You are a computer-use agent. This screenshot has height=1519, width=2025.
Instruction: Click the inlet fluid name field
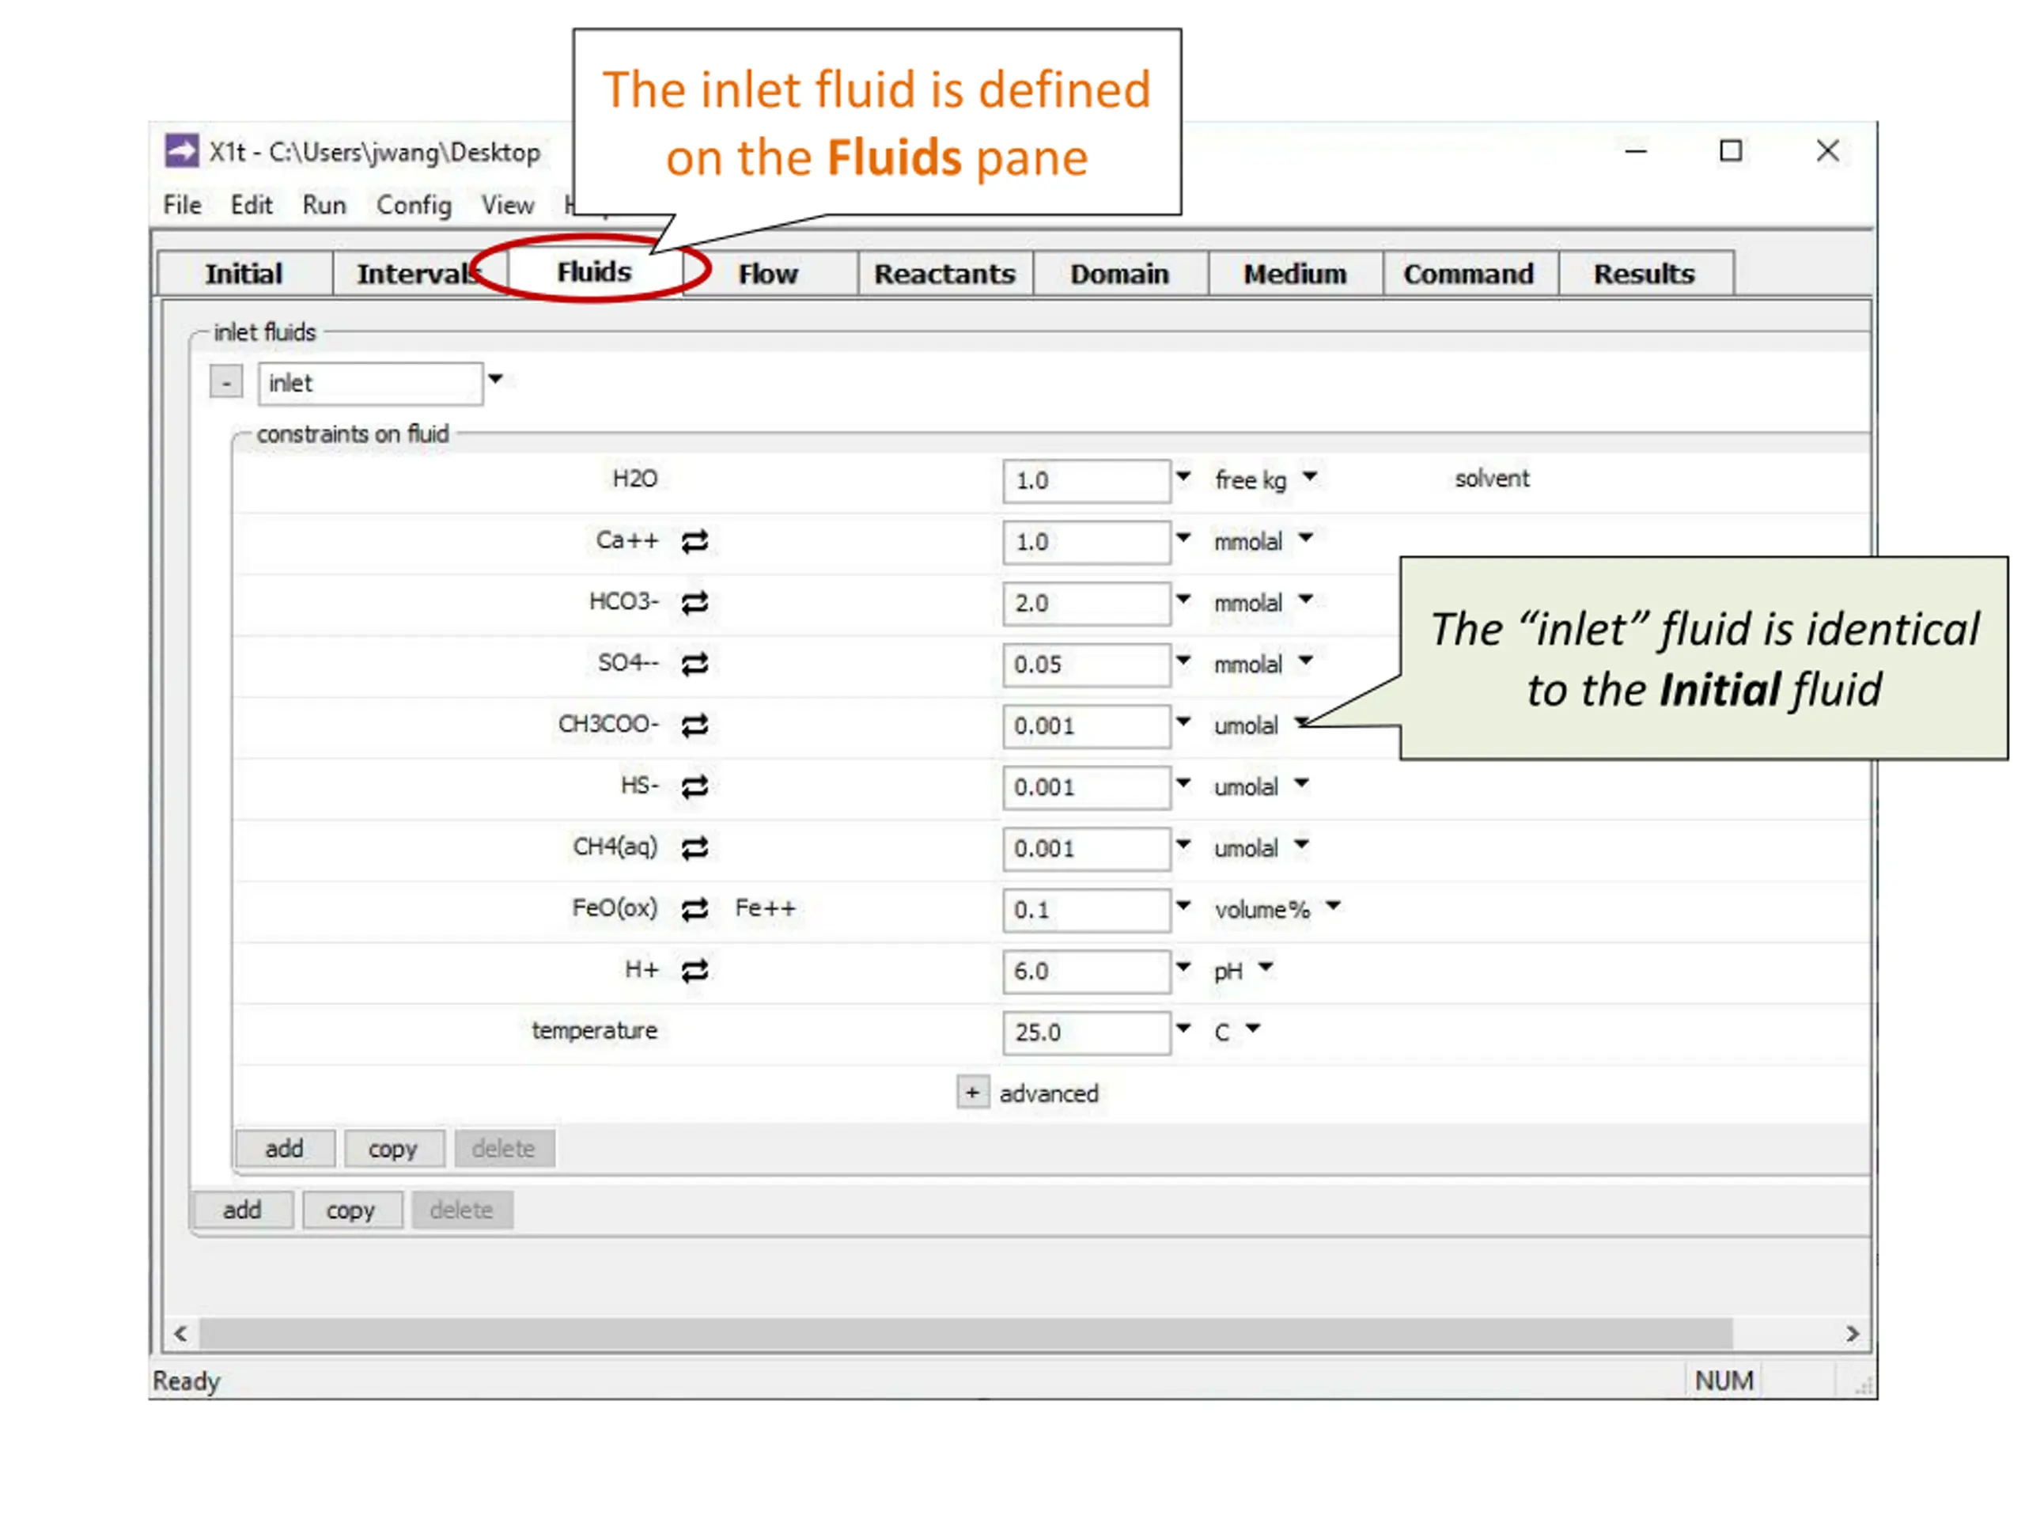click(371, 383)
